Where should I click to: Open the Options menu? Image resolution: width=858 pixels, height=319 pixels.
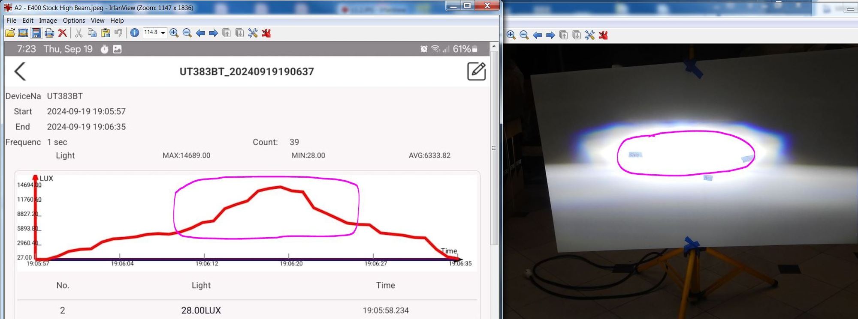[x=74, y=21]
